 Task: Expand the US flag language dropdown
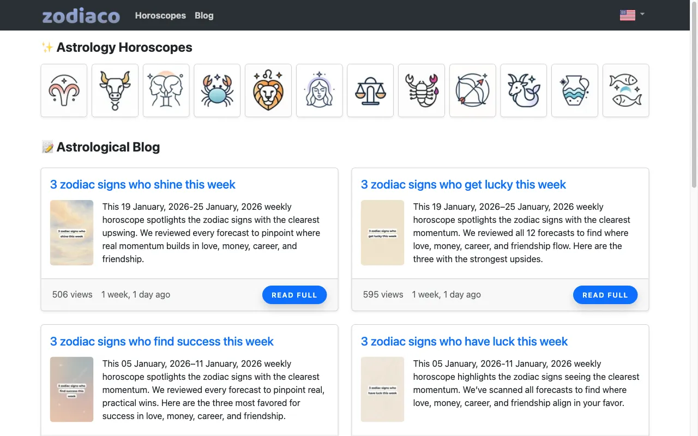[x=632, y=15]
